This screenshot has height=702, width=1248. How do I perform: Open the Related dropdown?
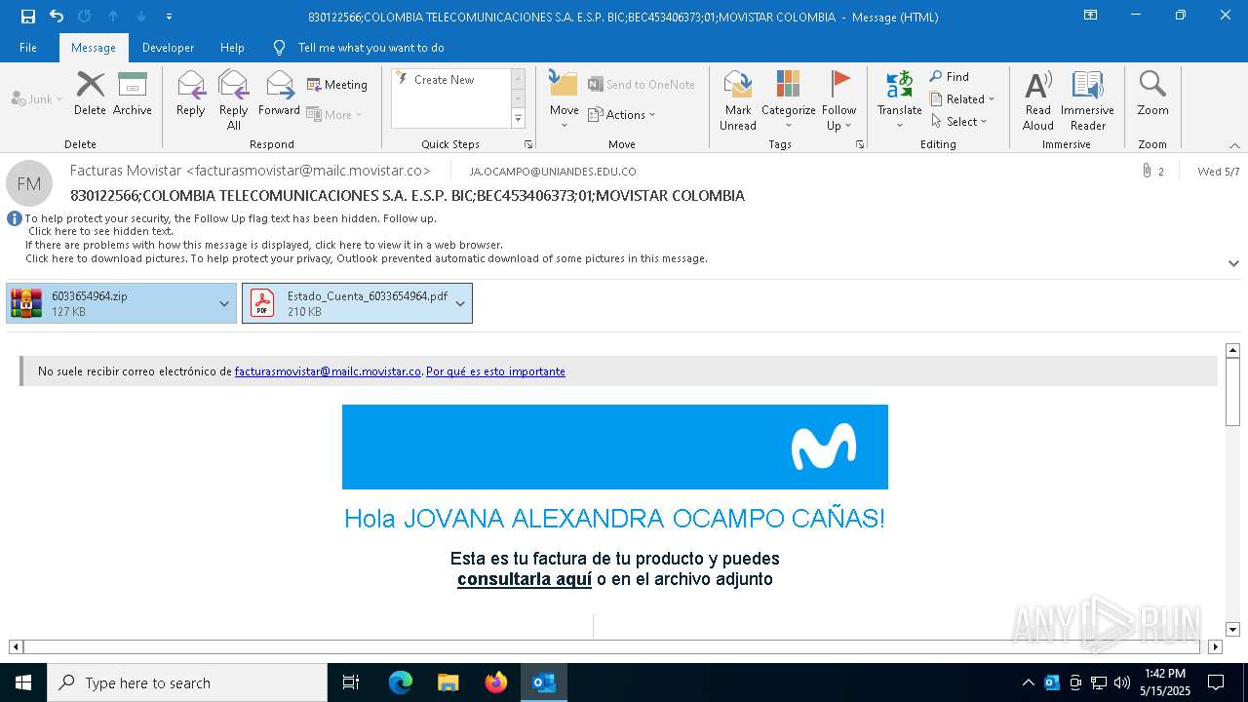pos(962,99)
